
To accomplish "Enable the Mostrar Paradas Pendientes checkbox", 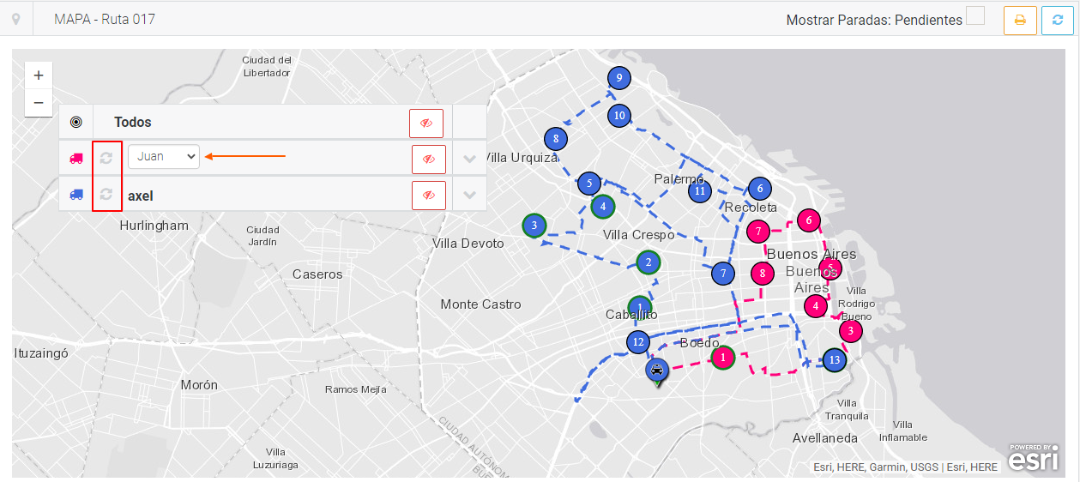I will pyautogui.click(x=975, y=16).
